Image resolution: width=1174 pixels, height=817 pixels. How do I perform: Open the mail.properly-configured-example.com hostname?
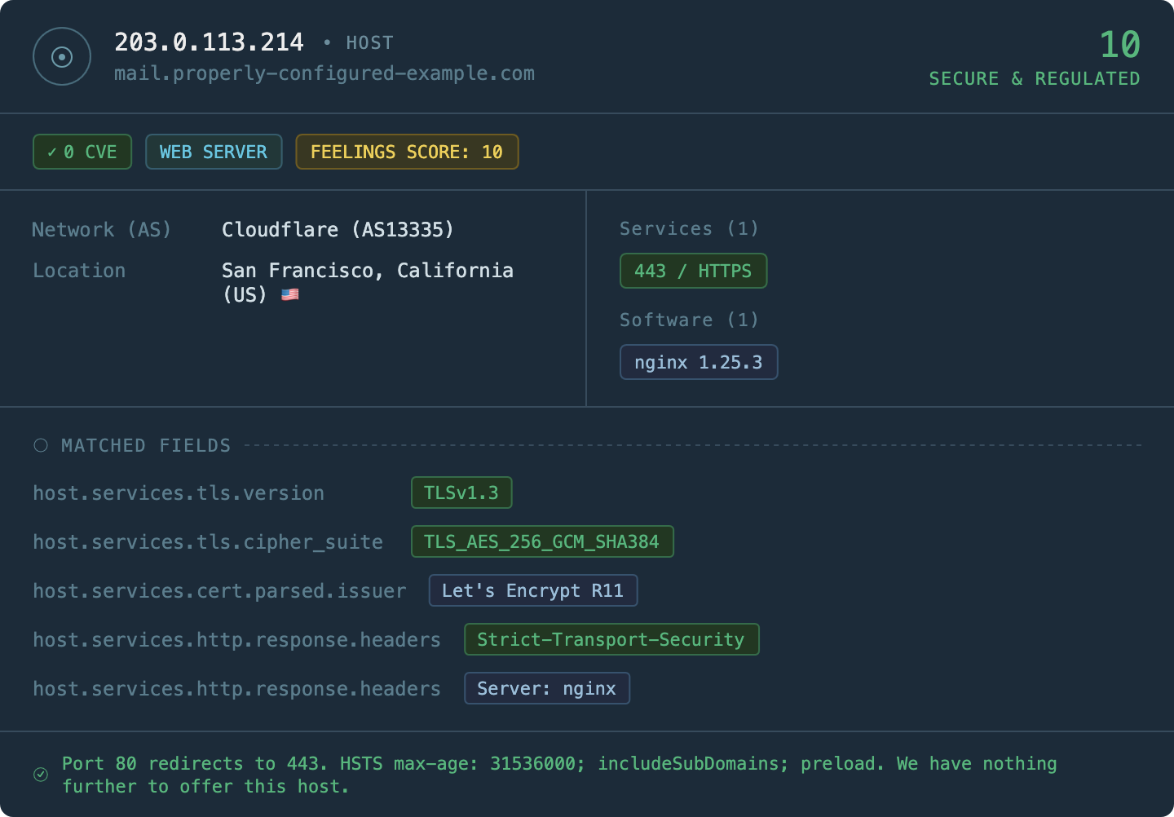[324, 73]
